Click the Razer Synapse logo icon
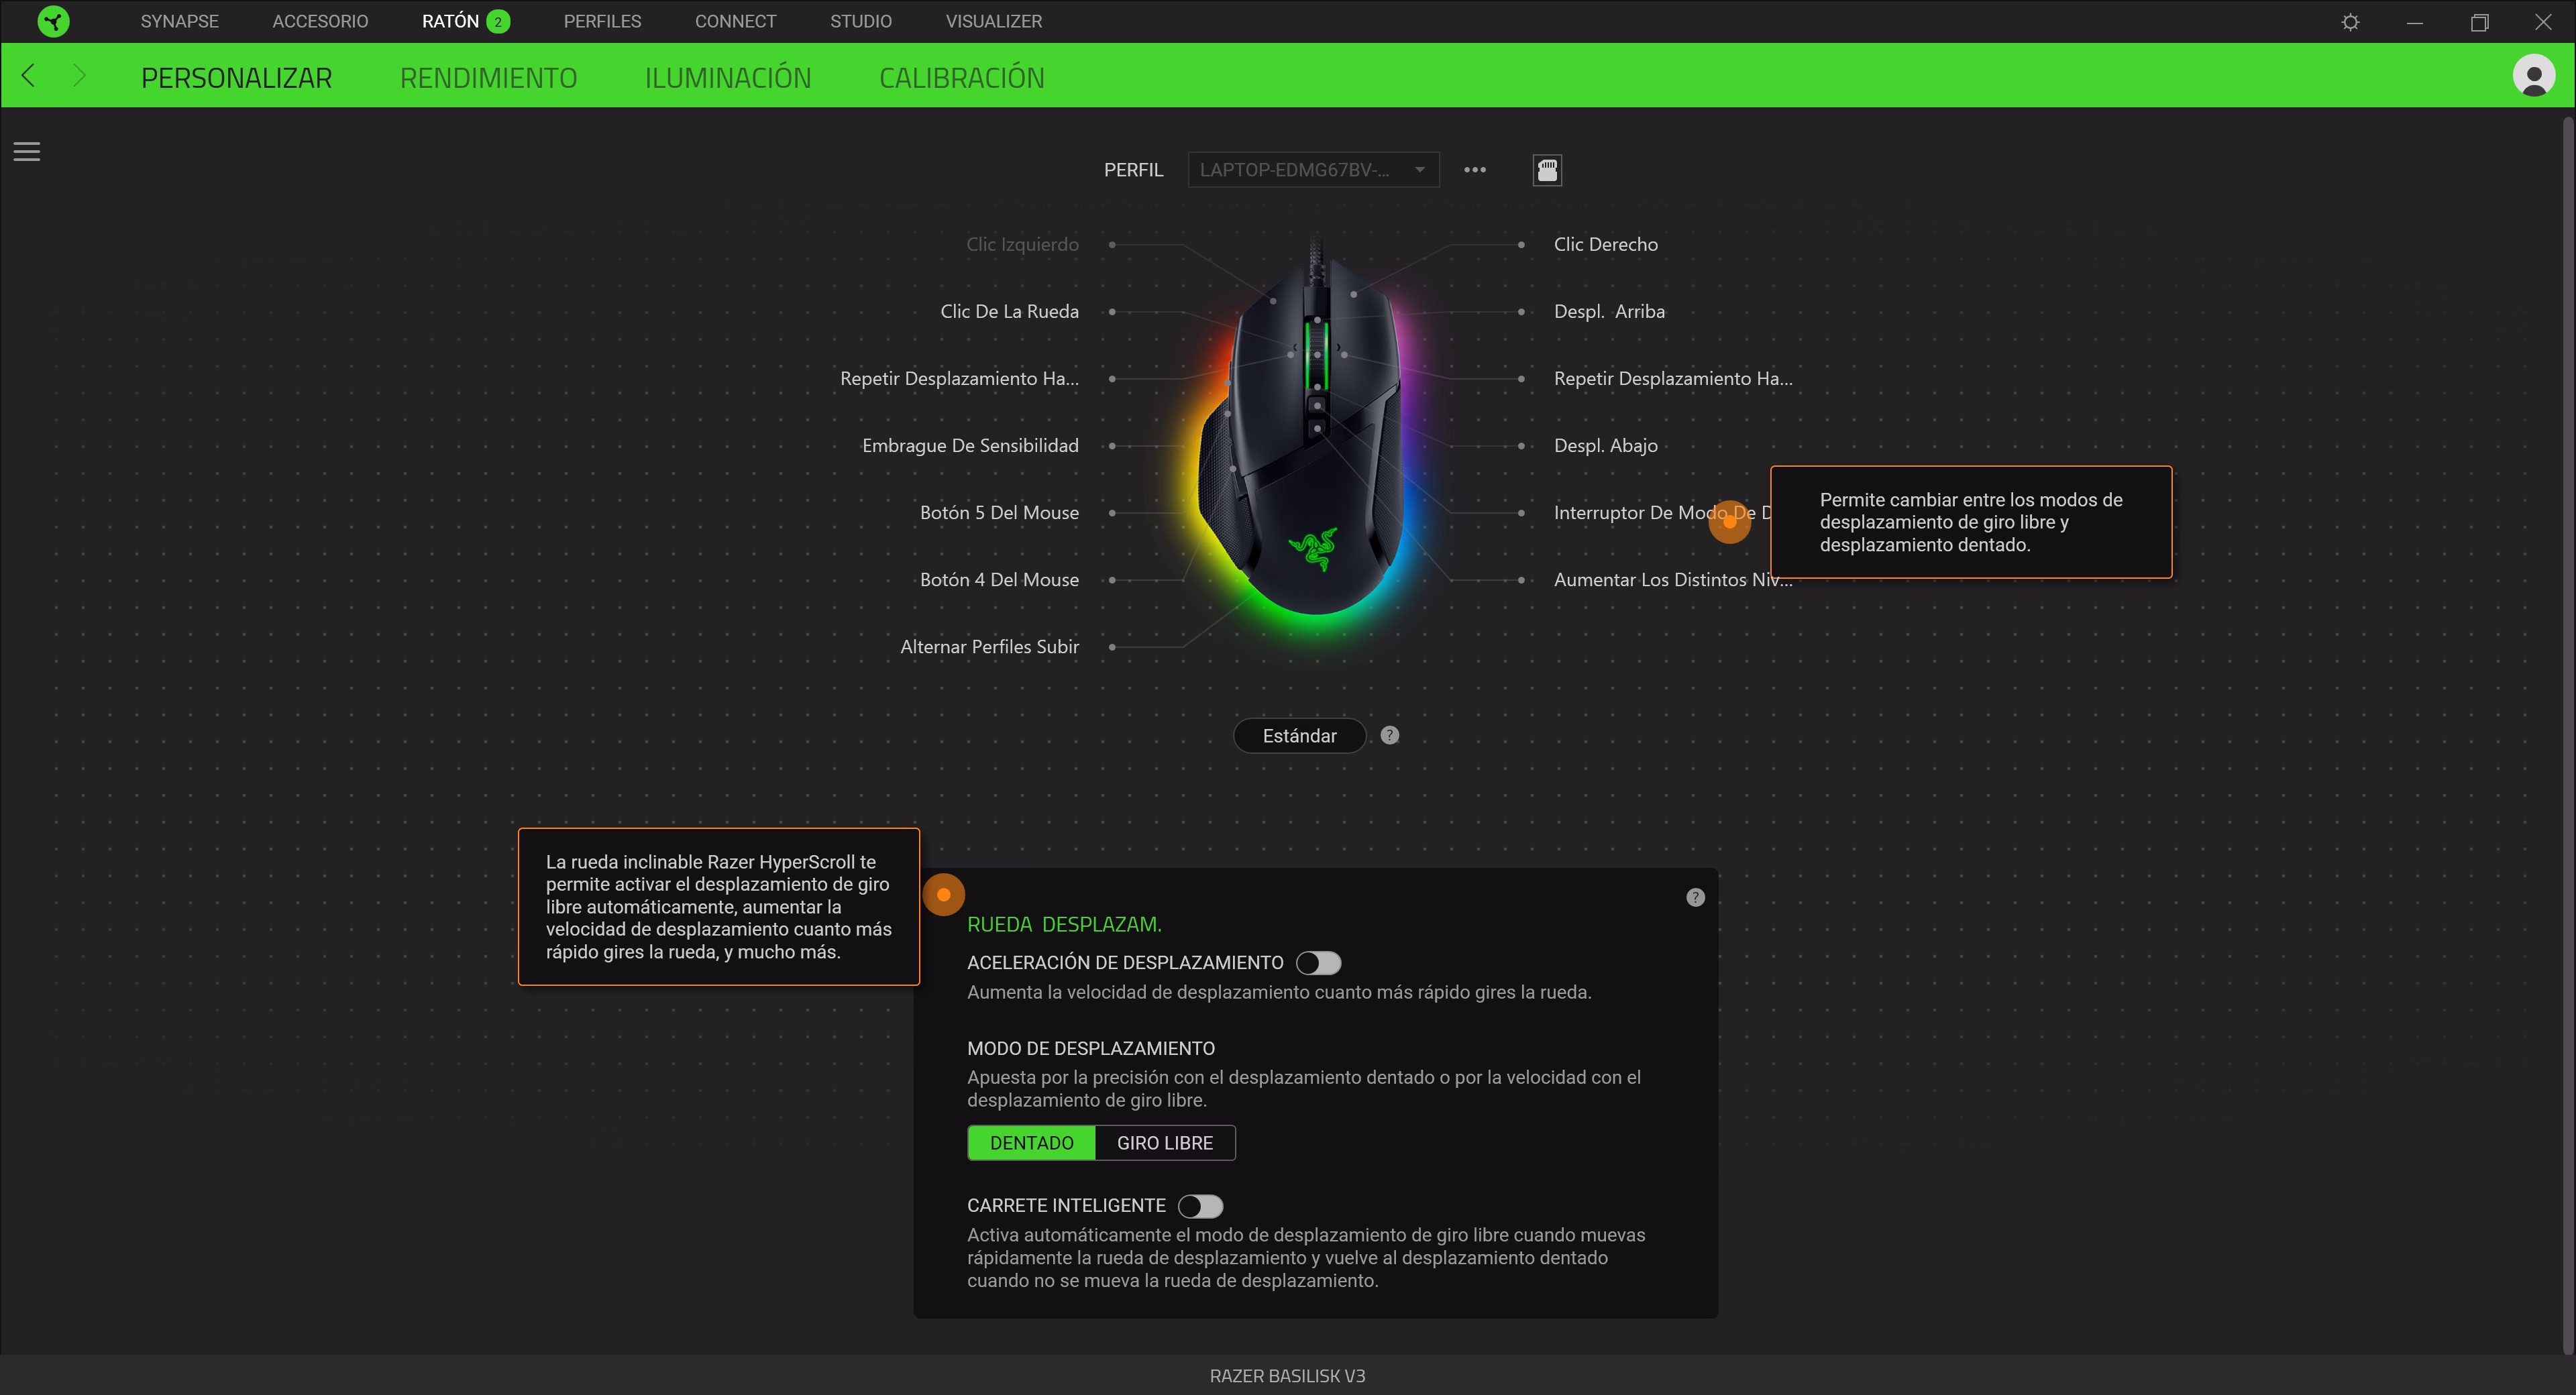This screenshot has width=2576, height=1395. tap(53, 21)
